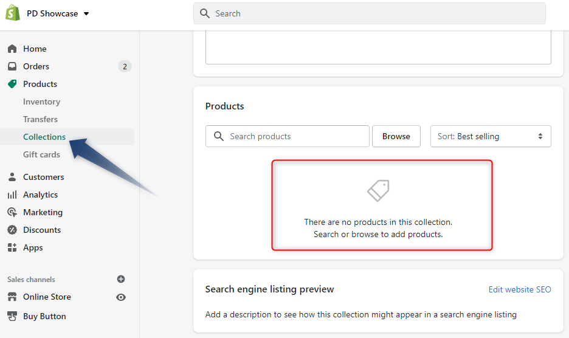Go to Transfers in the sidebar
Screen dimensions: 569x338
(x=40, y=119)
